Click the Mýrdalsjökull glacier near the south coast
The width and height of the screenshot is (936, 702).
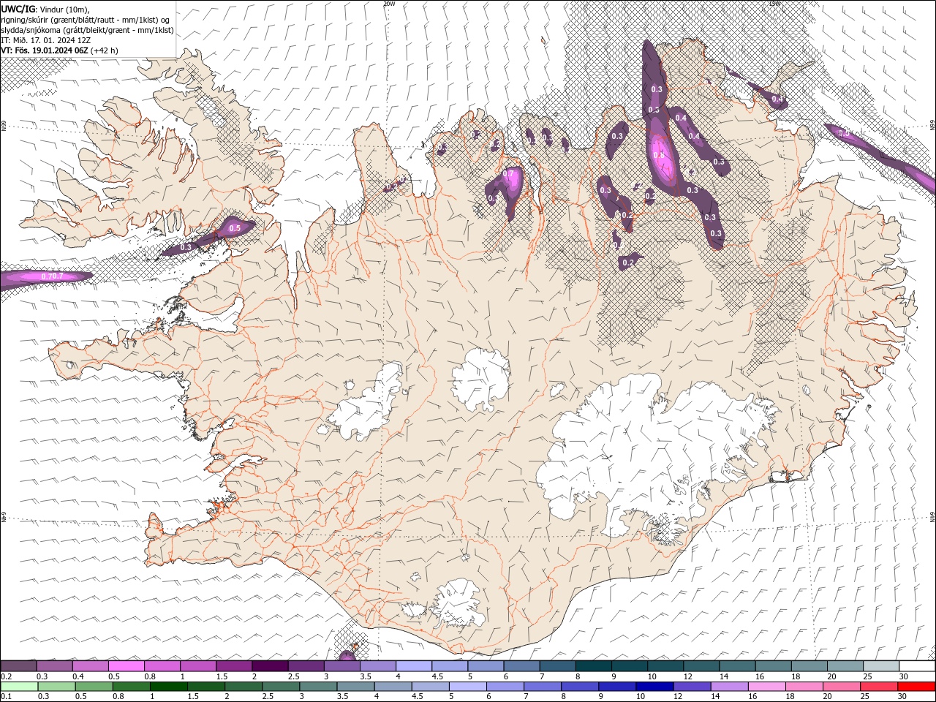point(458,603)
